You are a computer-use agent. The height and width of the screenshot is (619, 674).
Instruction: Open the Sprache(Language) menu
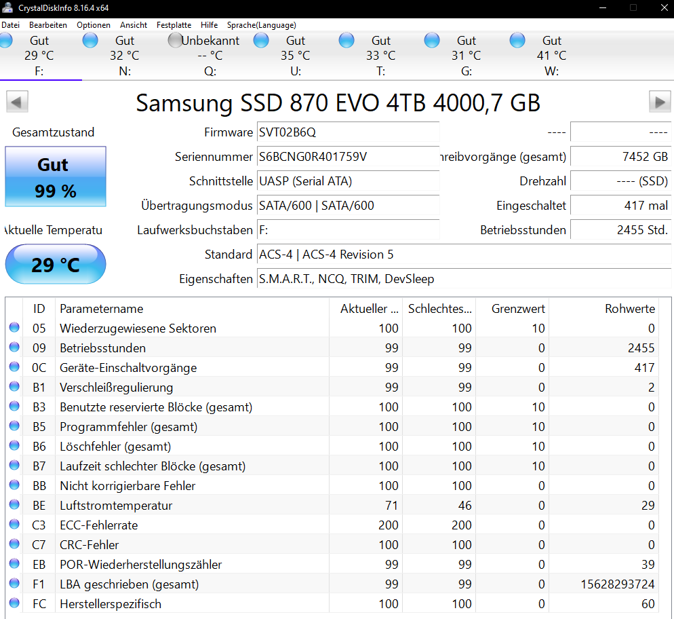[261, 25]
